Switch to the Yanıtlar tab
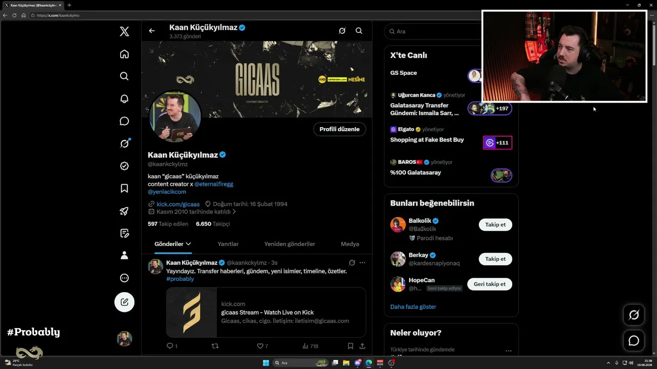This screenshot has width=657, height=369. tap(228, 244)
